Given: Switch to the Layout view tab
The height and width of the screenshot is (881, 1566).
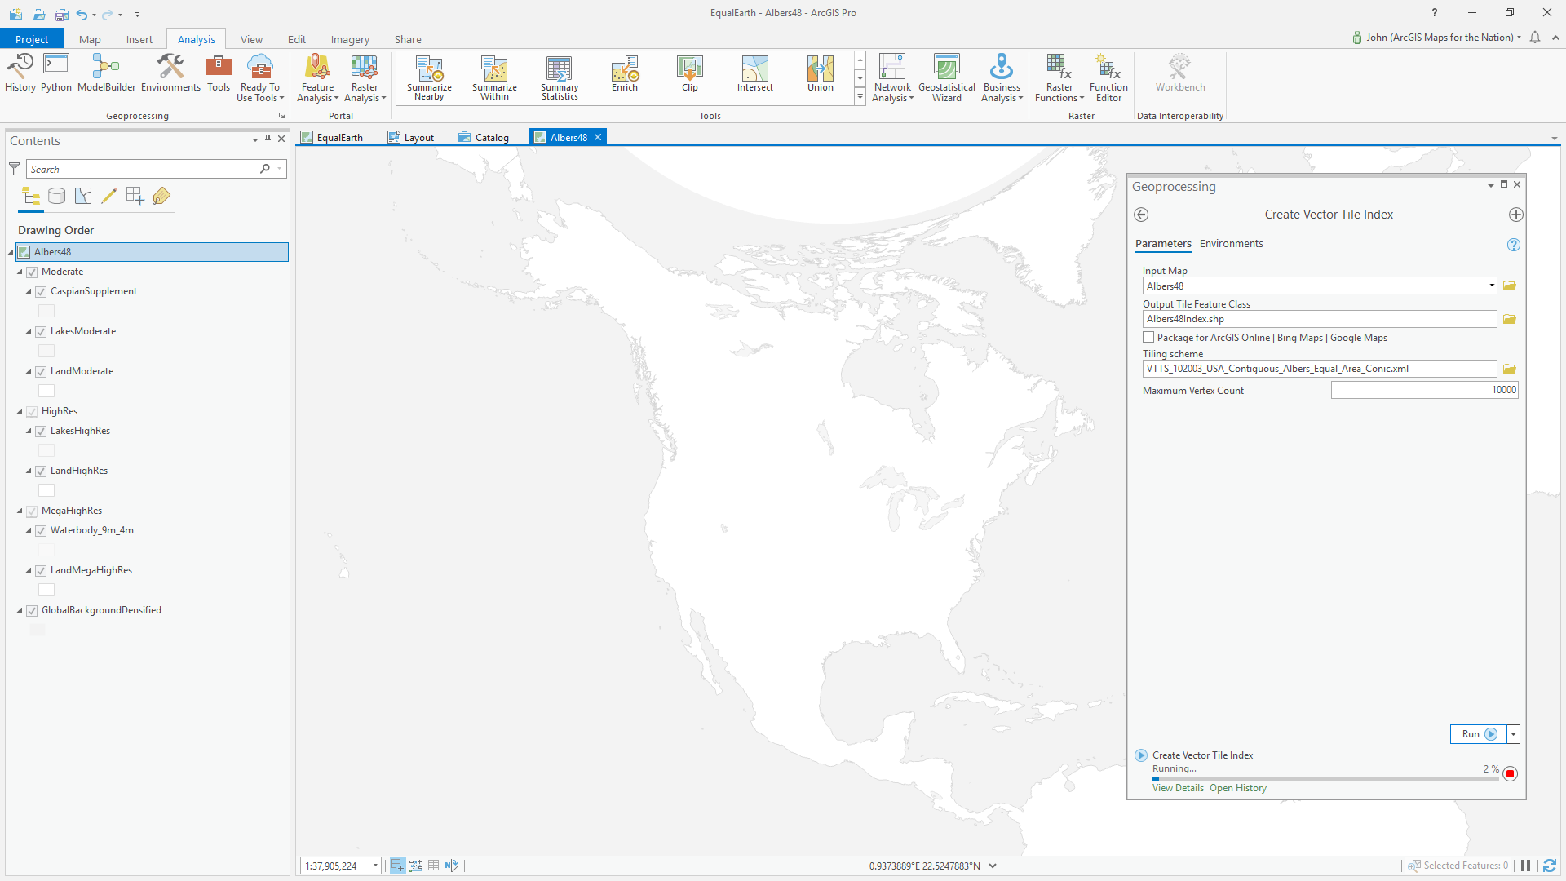Looking at the screenshot, I should 411,138.
